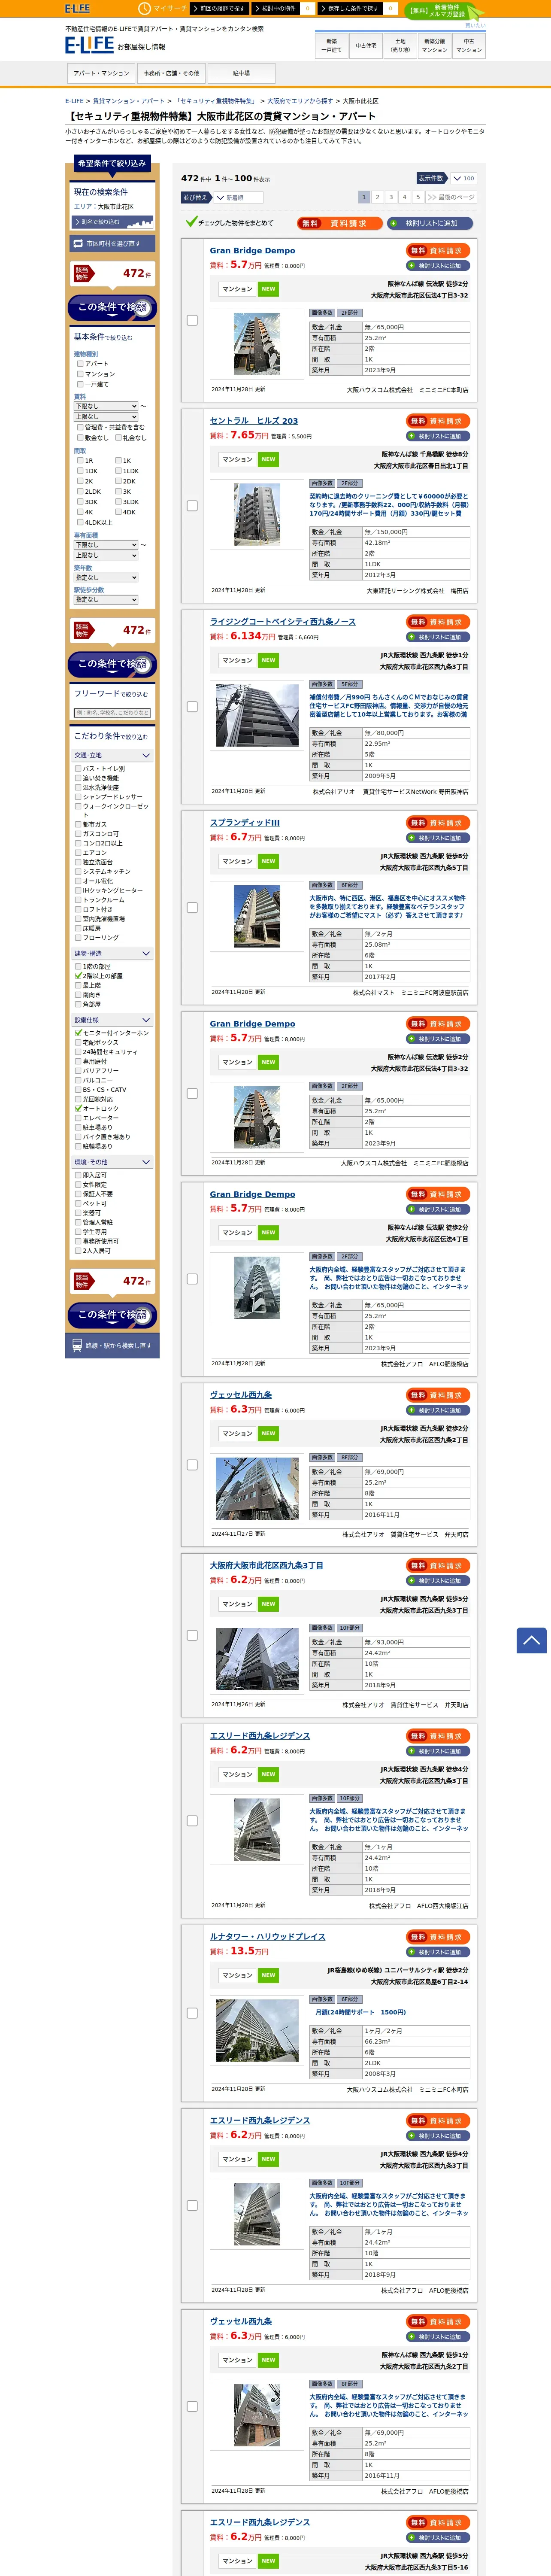
Task: Open マイサーチ clock icon in header
Action: click(145, 8)
